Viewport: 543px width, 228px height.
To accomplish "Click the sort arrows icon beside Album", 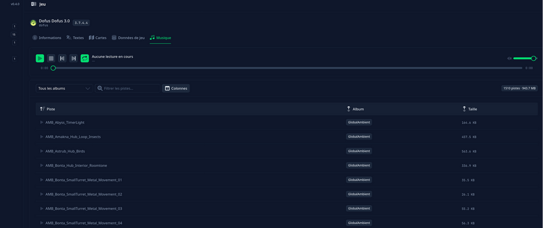I will (x=349, y=109).
